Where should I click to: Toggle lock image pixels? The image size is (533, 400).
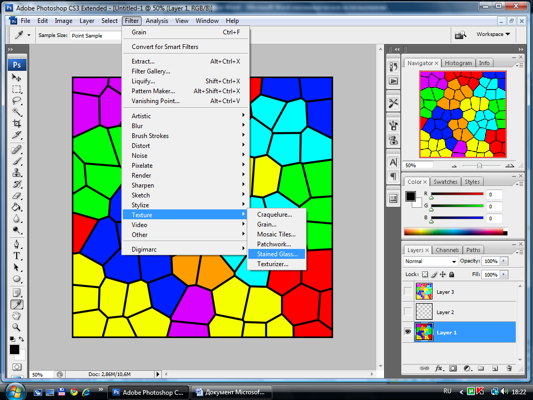click(x=434, y=274)
